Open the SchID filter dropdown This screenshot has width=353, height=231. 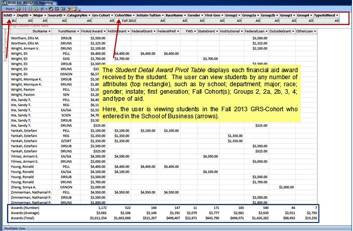point(14,15)
